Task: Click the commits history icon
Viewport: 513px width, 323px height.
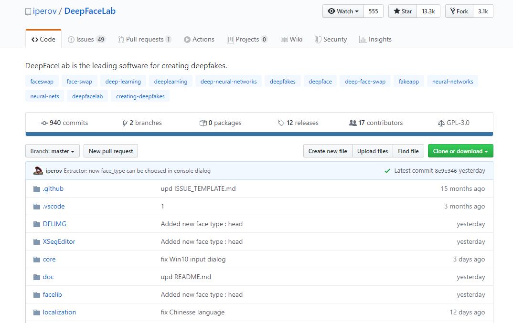Action: point(44,123)
